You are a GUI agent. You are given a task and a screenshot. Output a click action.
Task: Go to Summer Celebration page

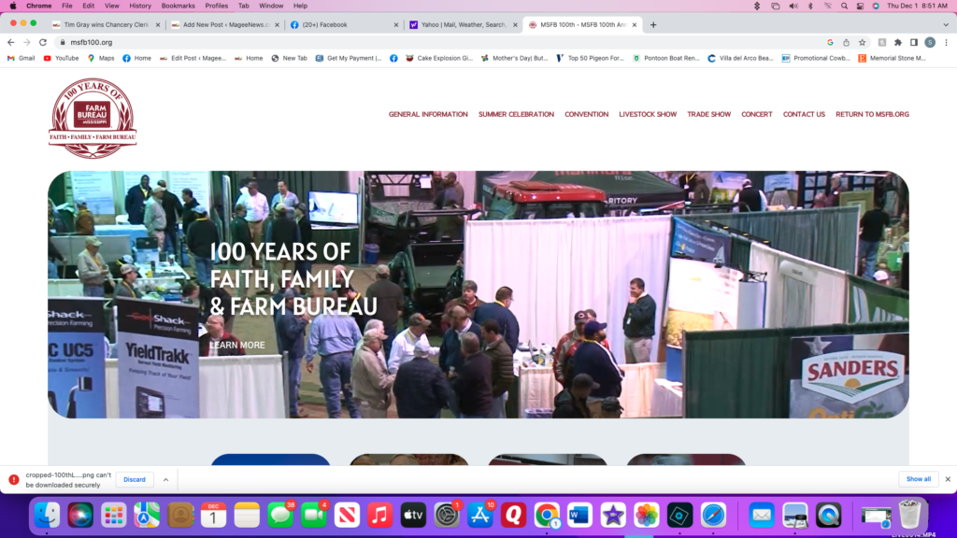[516, 114]
